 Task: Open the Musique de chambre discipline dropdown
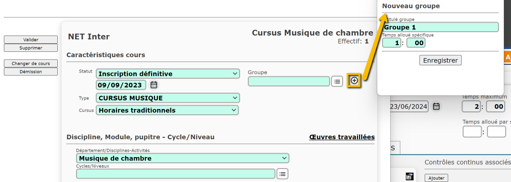point(182,158)
